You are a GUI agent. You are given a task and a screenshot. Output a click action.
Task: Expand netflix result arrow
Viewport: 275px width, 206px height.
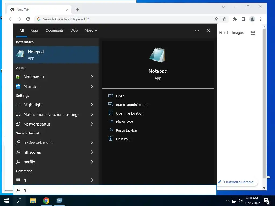92,162
